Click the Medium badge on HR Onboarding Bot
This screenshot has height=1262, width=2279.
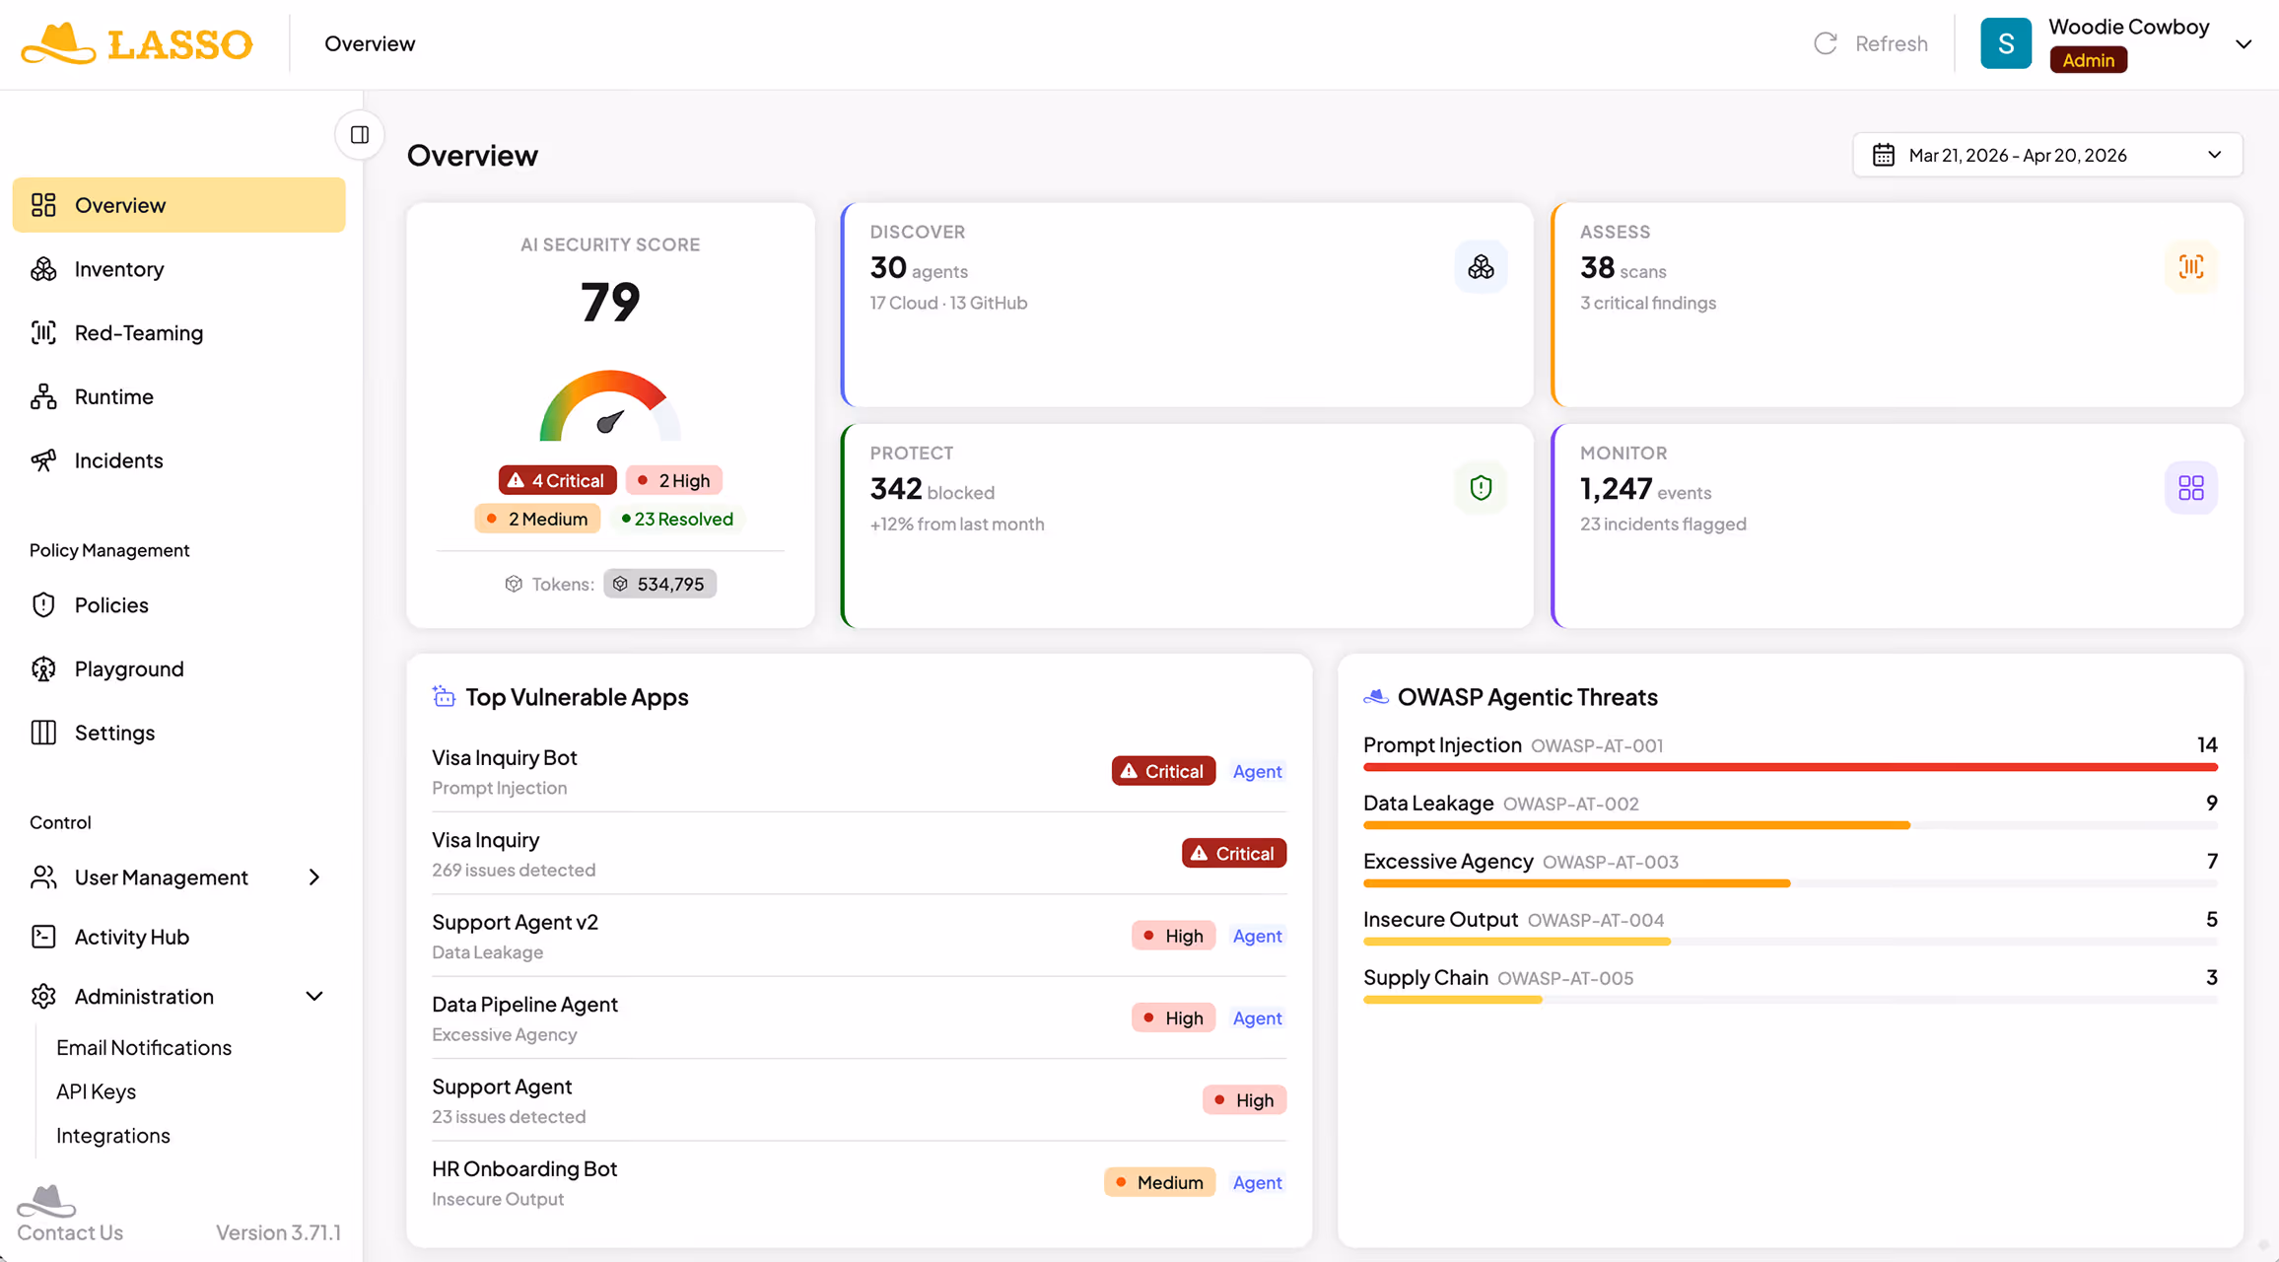pos(1159,1182)
